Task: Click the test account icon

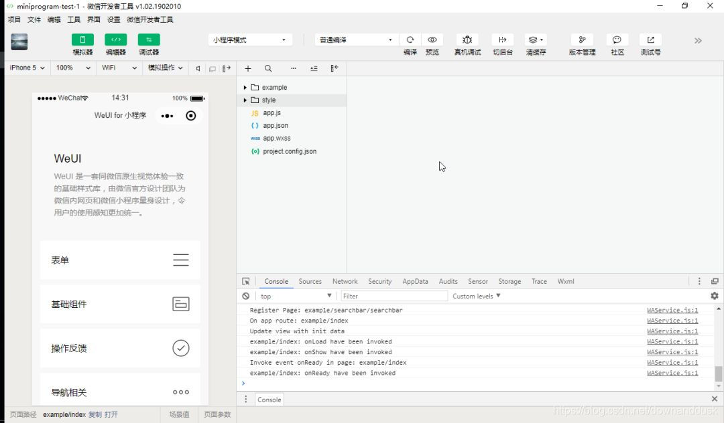Action: coord(650,39)
